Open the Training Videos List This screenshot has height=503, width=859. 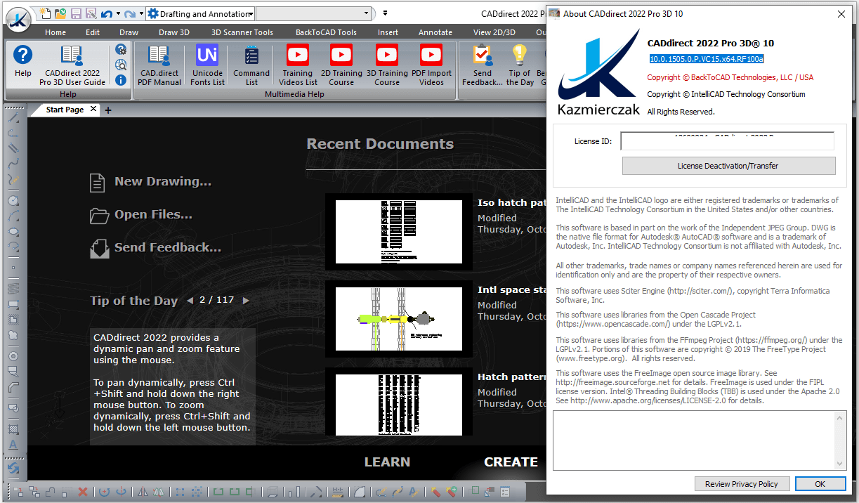coord(298,65)
